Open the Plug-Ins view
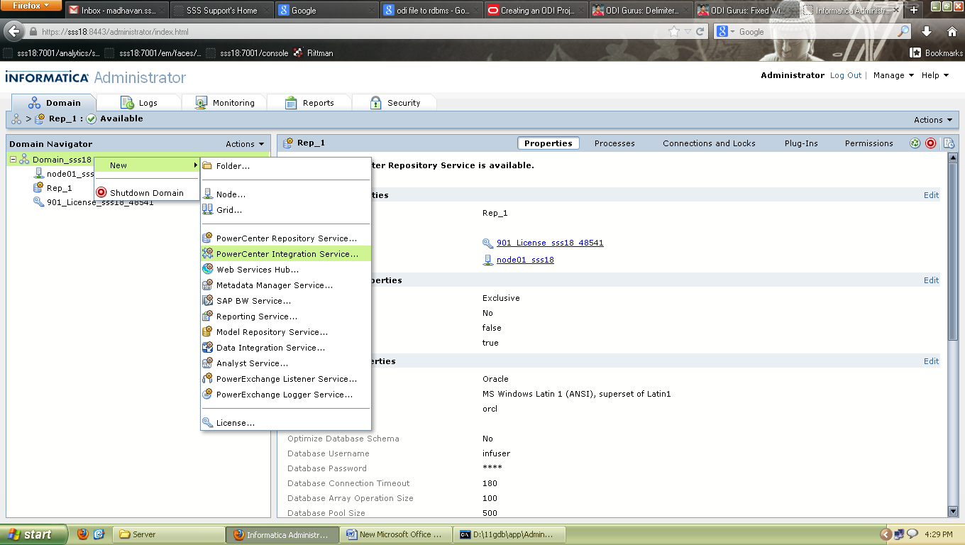 (x=801, y=143)
